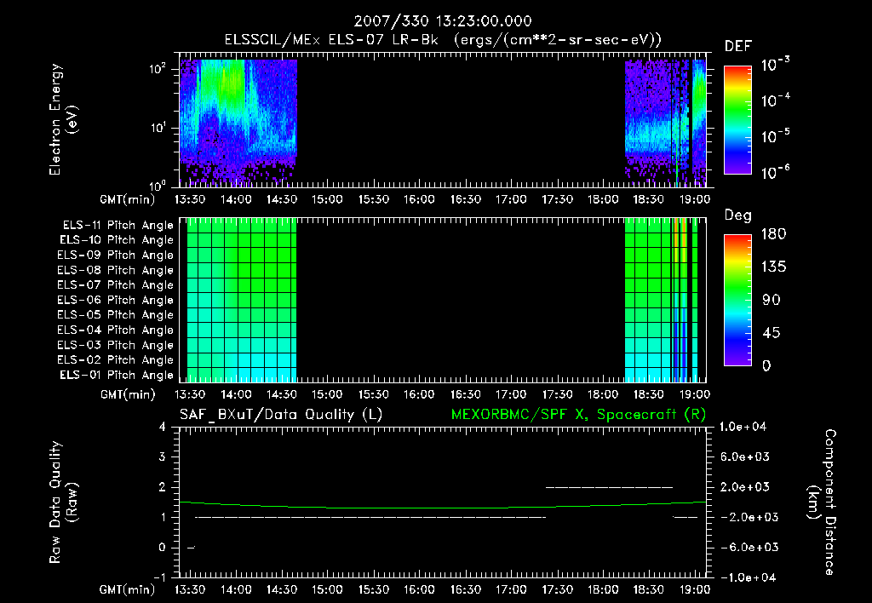The width and height of the screenshot is (872, 603).
Task: Click the GMT(min) label under the spectrogram
Action: pos(127,199)
